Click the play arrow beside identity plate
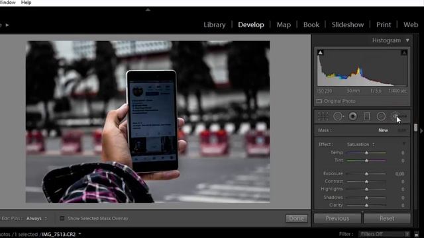 (x=7, y=25)
